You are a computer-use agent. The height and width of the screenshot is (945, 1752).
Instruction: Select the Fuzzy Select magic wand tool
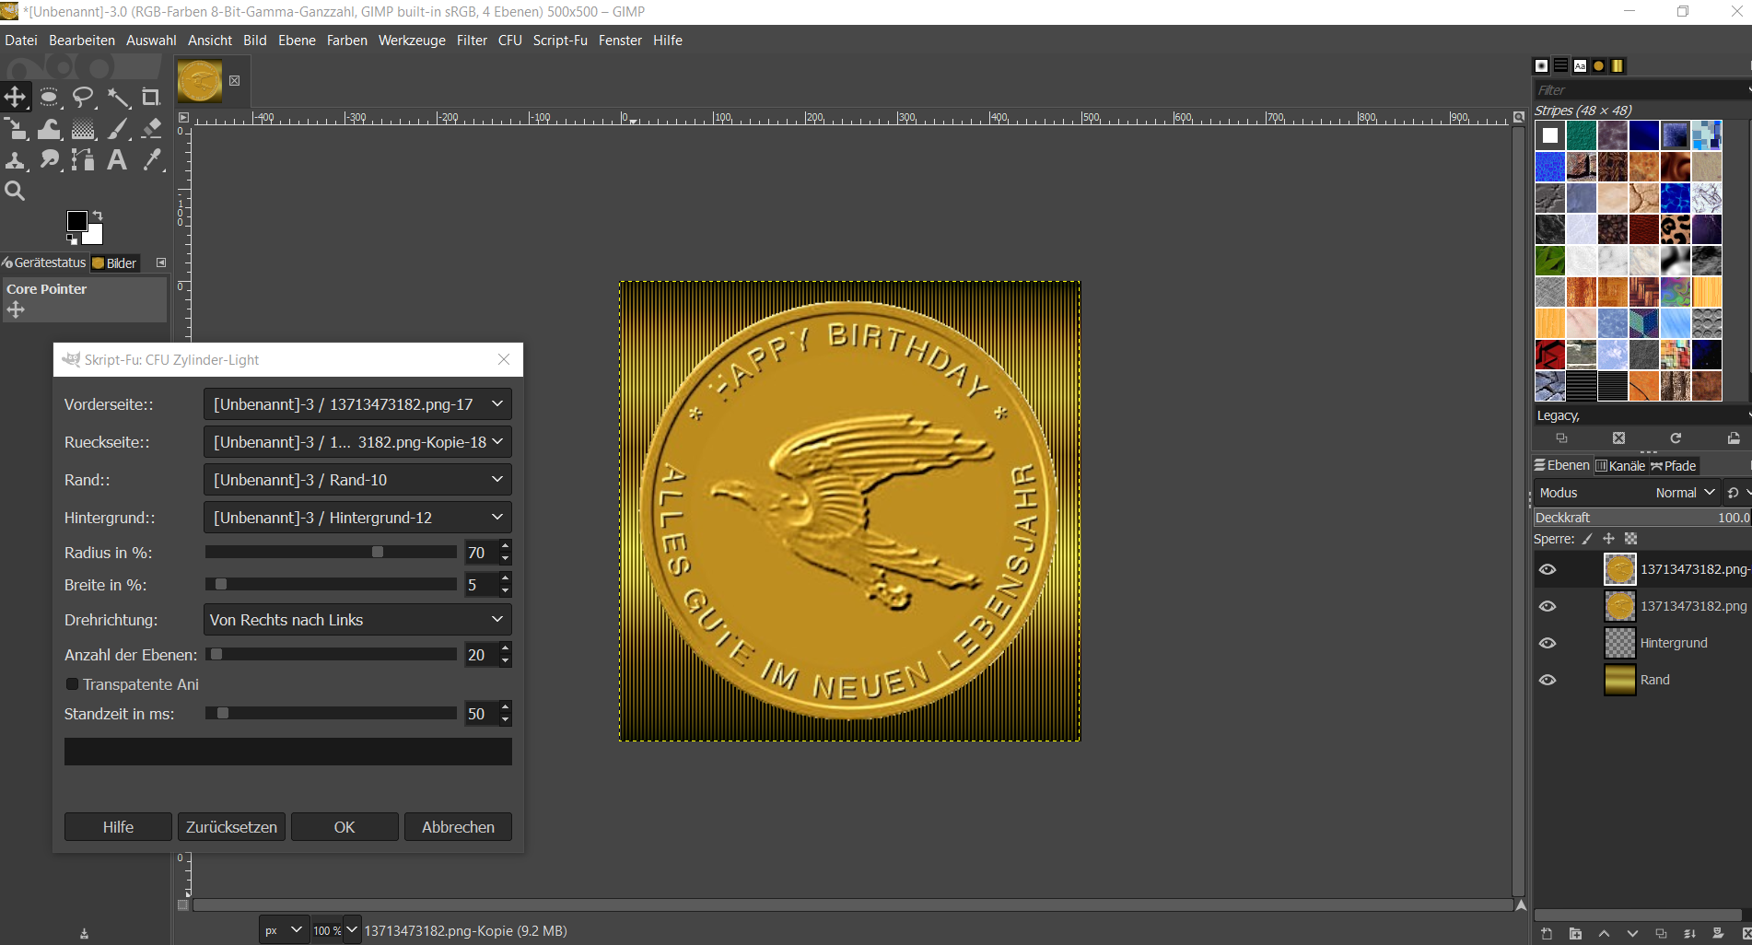click(118, 98)
